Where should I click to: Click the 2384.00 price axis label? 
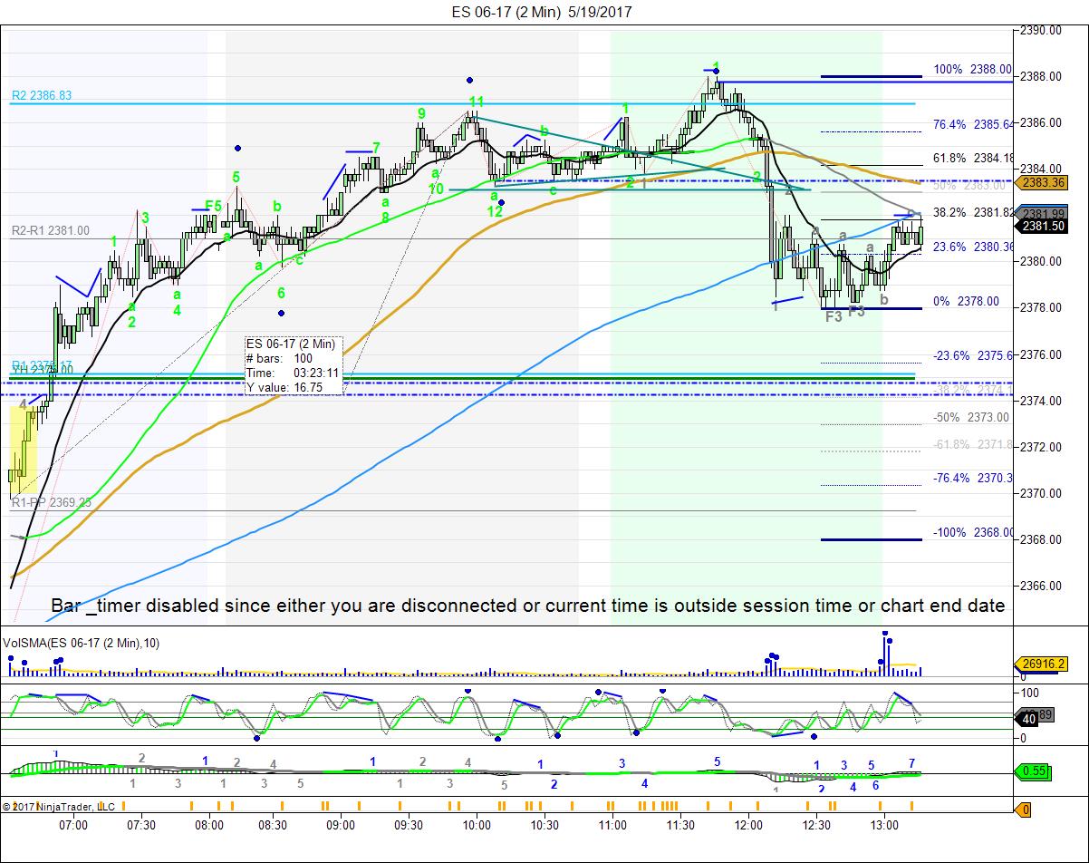point(1041,169)
